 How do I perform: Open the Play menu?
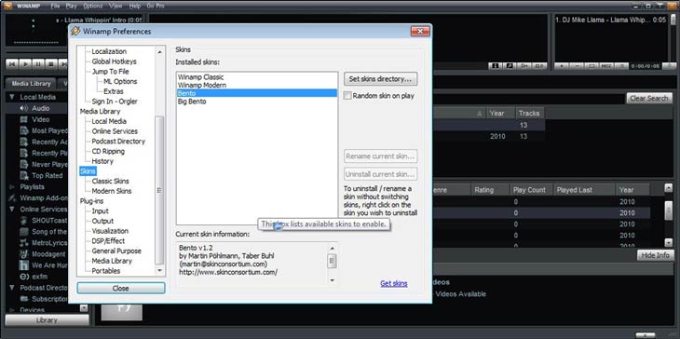(x=71, y=7)
